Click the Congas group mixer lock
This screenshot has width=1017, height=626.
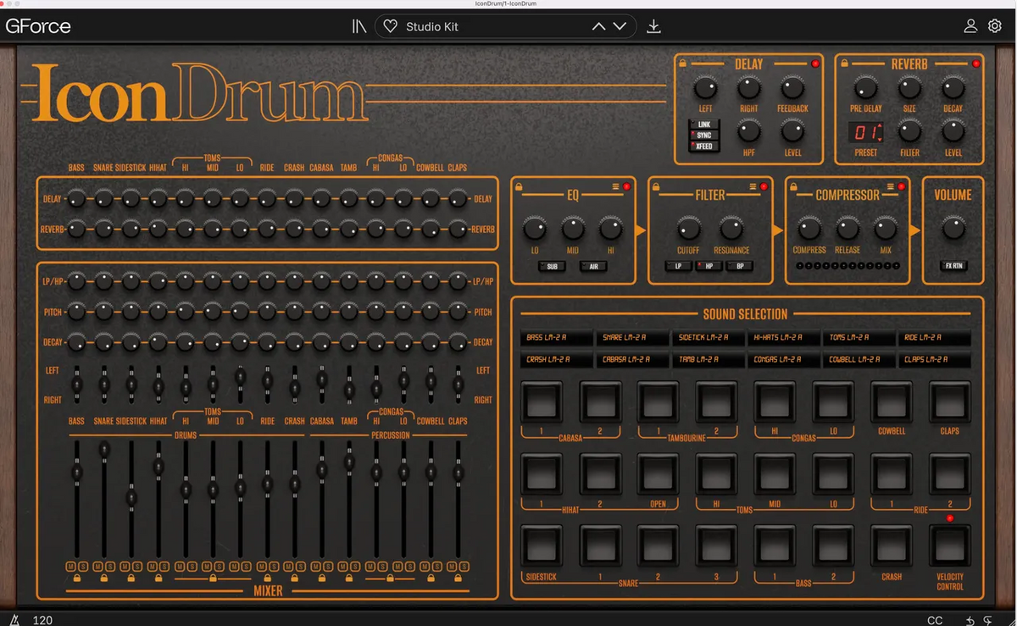click(x=390, y=579)
